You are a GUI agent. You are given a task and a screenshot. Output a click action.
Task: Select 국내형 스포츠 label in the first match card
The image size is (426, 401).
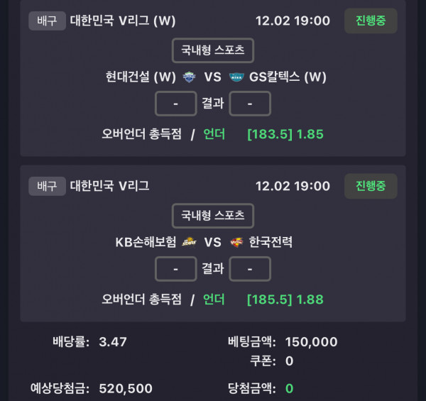tap(213, 50)
